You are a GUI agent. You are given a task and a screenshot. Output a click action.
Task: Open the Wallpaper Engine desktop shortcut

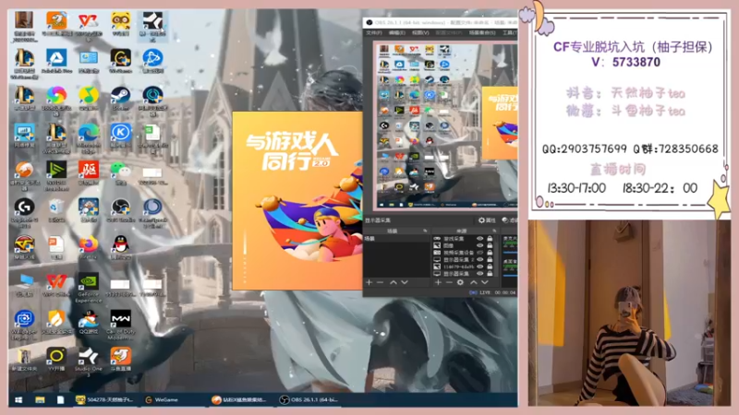pos(24,324)
